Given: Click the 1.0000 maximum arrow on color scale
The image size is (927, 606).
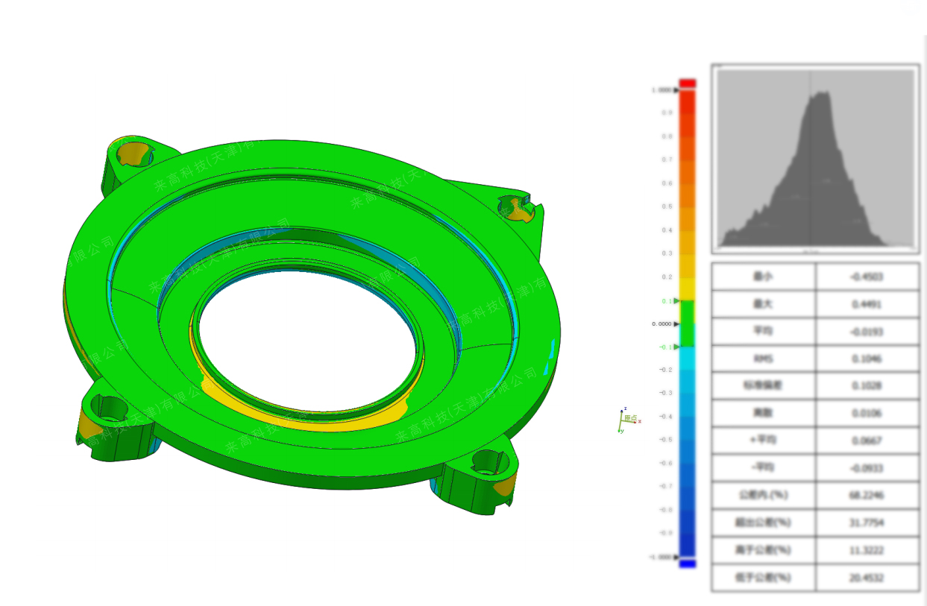Looking at the screenshot, I should click(x=676, y=90).
